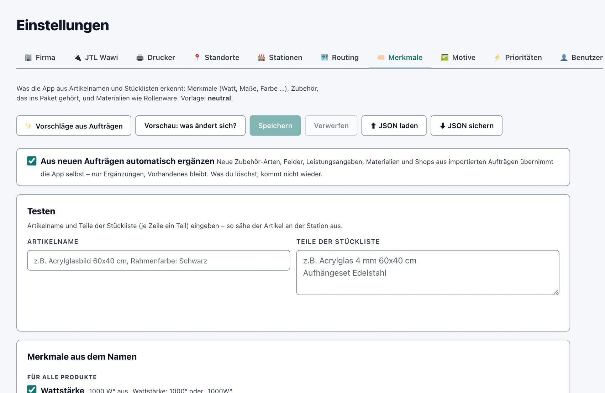
Task: Go to the Standorte tab
Action: (216, 58)
